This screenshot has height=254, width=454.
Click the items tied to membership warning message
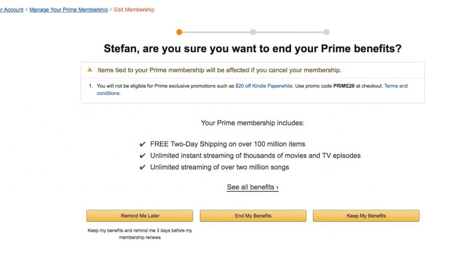(x=220, y=70)
